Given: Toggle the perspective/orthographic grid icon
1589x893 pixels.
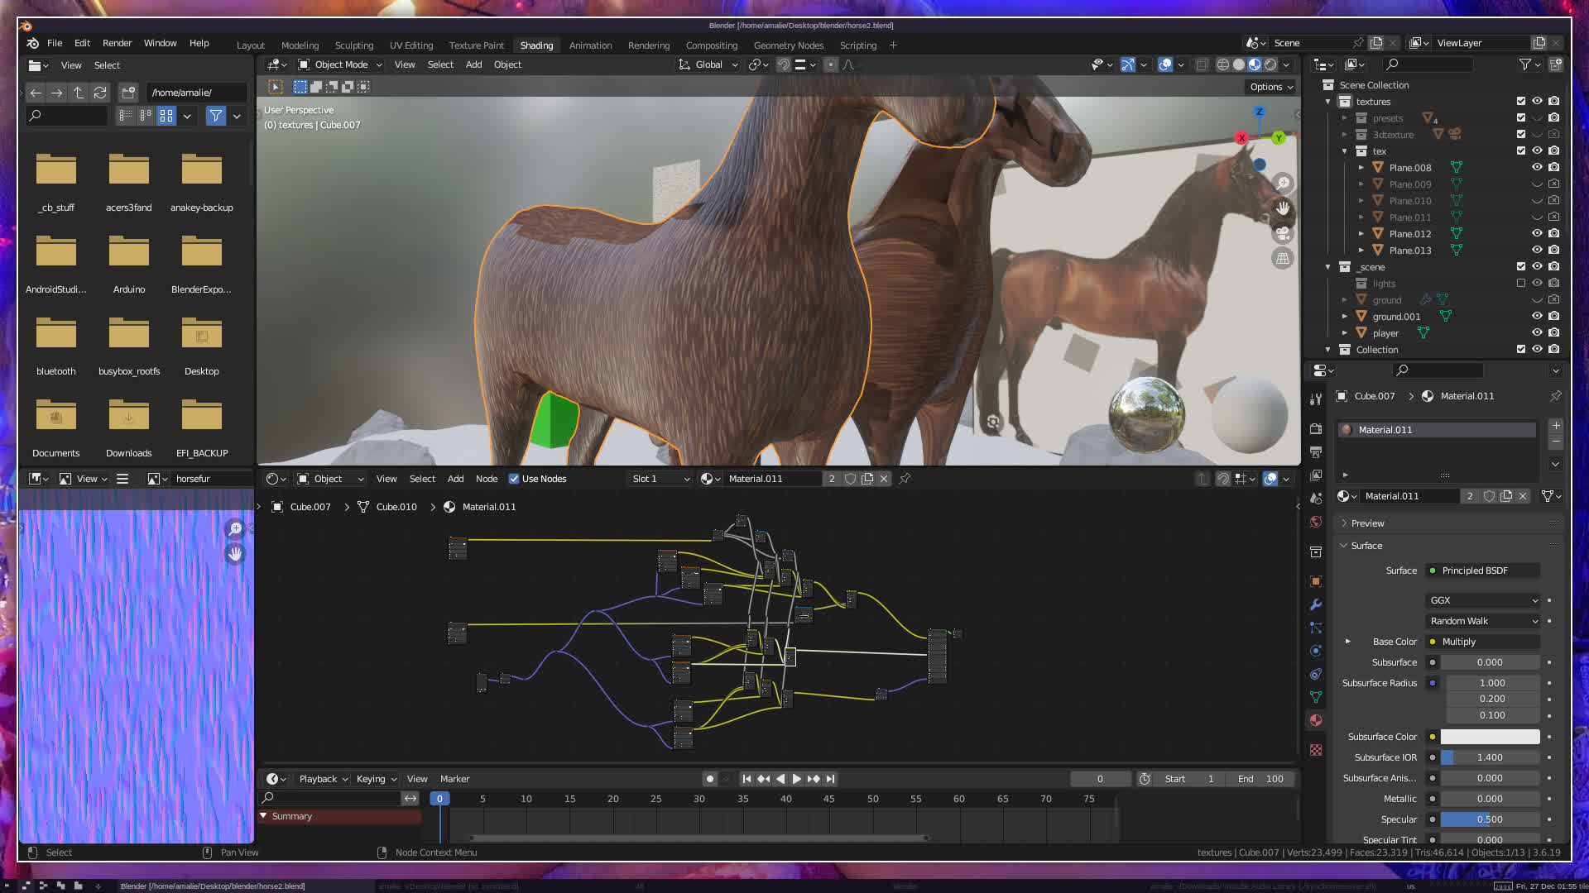Looking at the screenshot, I should point(1283,259).
